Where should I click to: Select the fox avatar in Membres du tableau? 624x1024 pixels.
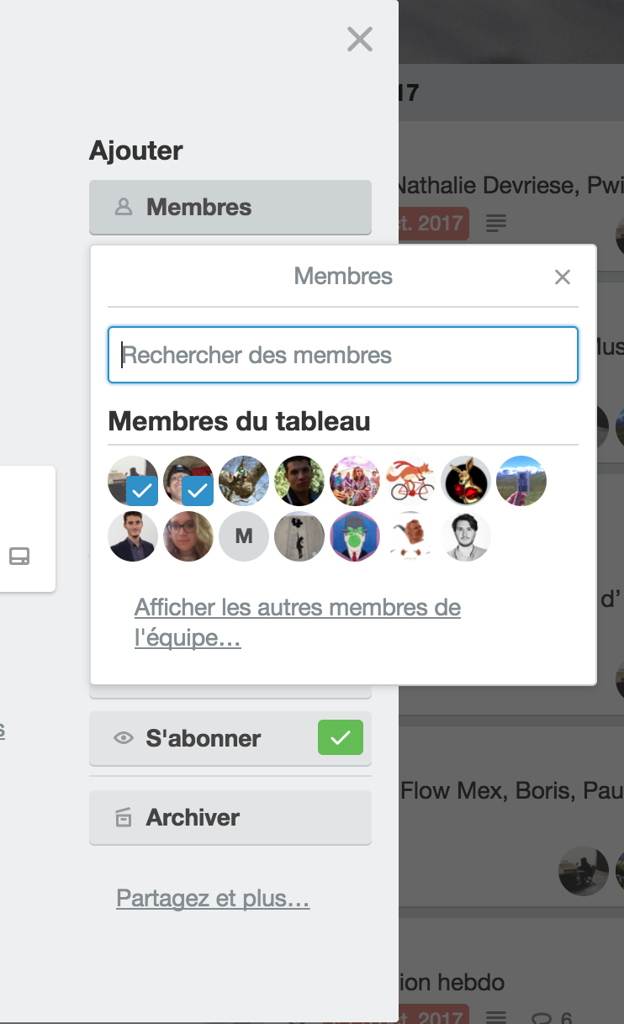[x=410, y=480]
